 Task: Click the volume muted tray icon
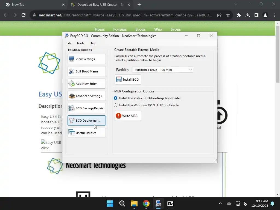click(245, 203)
